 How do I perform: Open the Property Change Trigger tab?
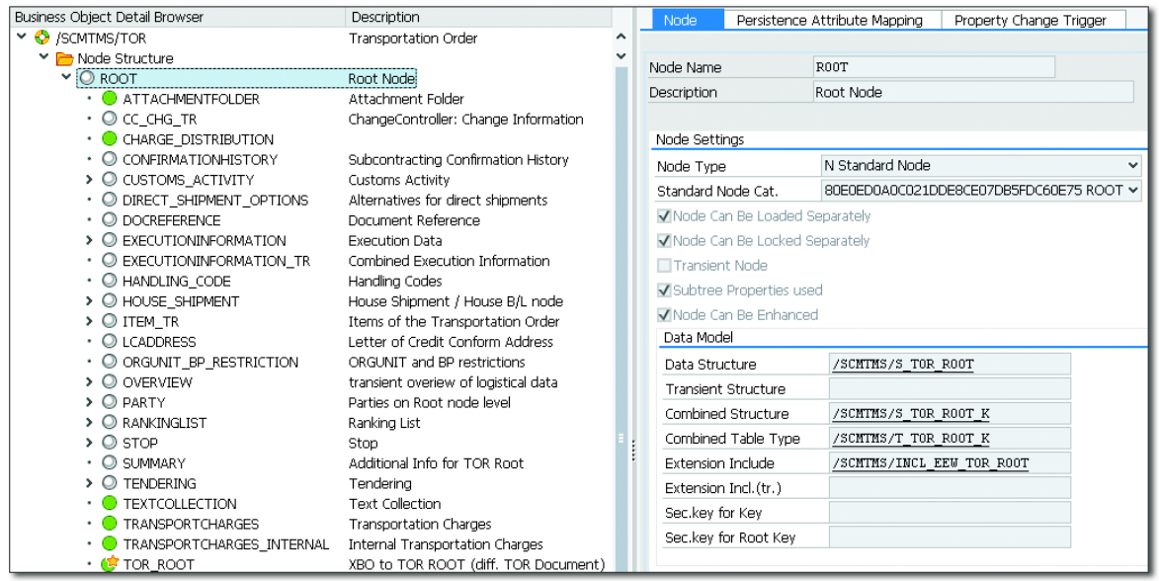point(1028,20)
